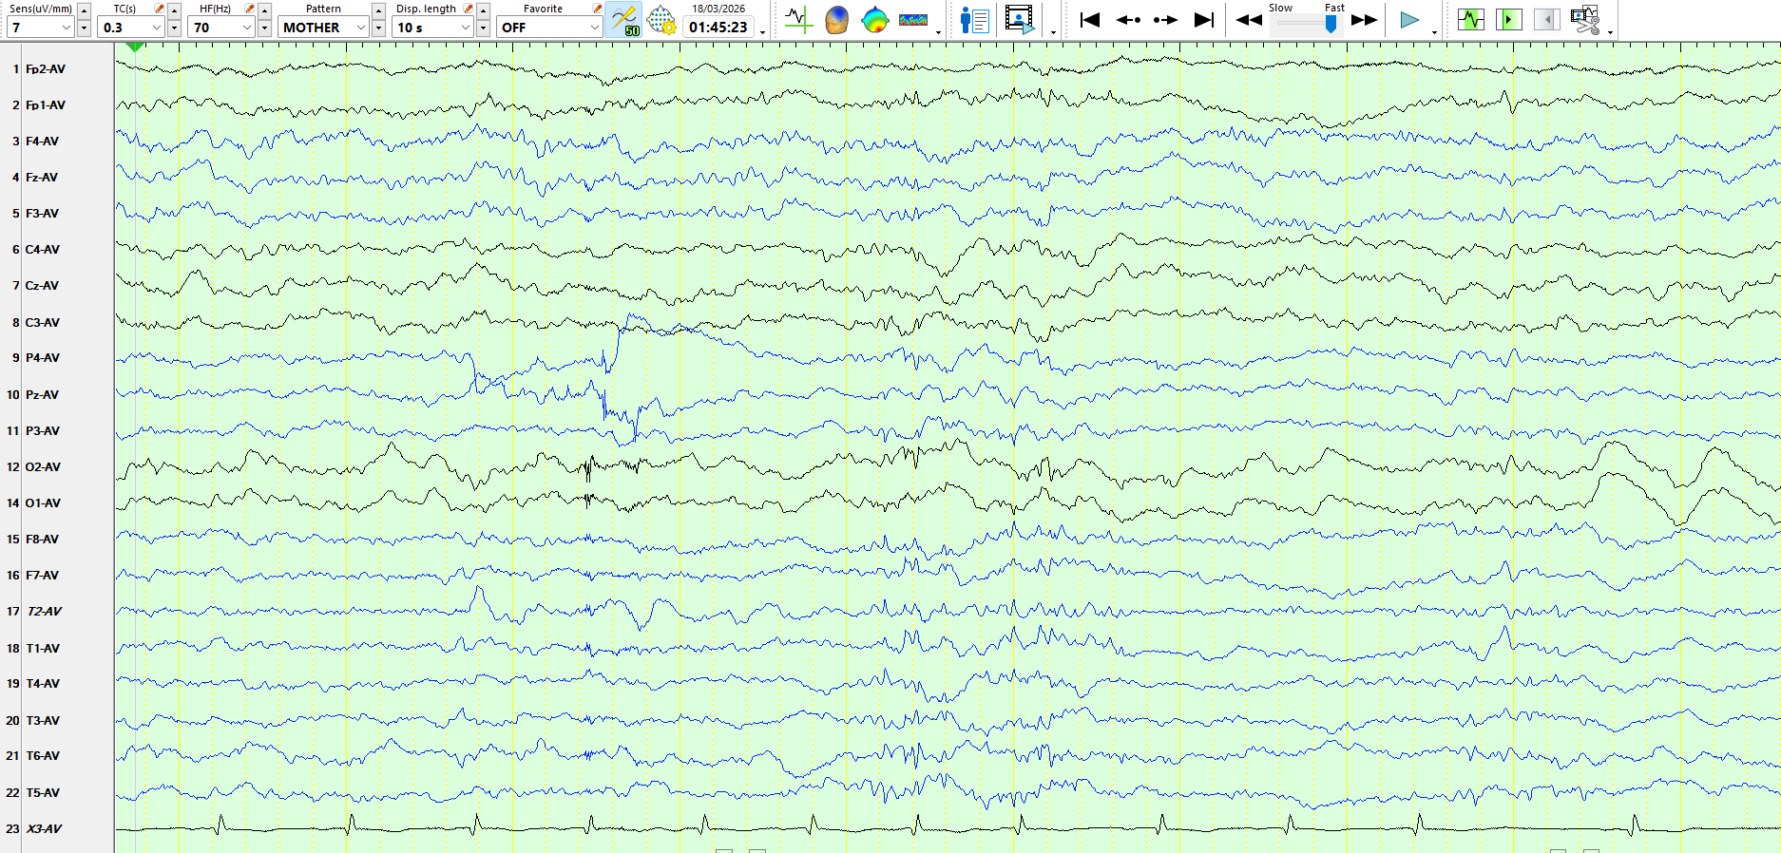Open the 3D head voltage map
This screenshot has height=853, width=1781.
click(x=836, y=20)
